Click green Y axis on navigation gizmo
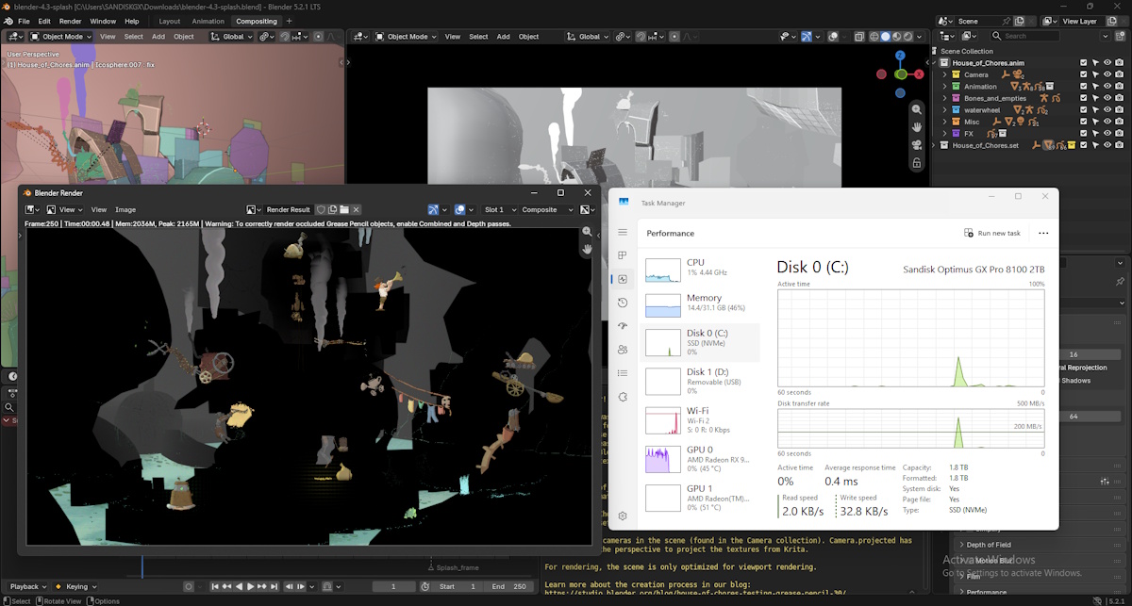 click(x=901, y=74)
